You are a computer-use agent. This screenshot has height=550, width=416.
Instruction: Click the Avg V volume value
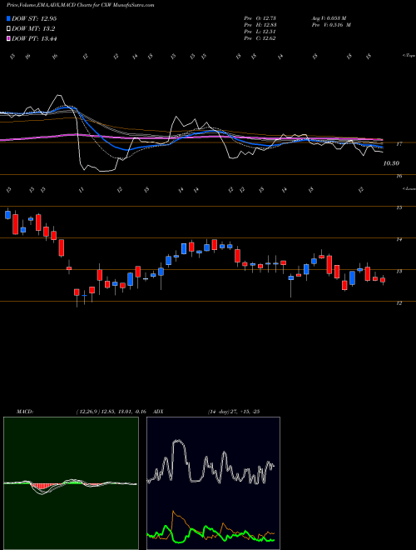(x=329, y=18)
